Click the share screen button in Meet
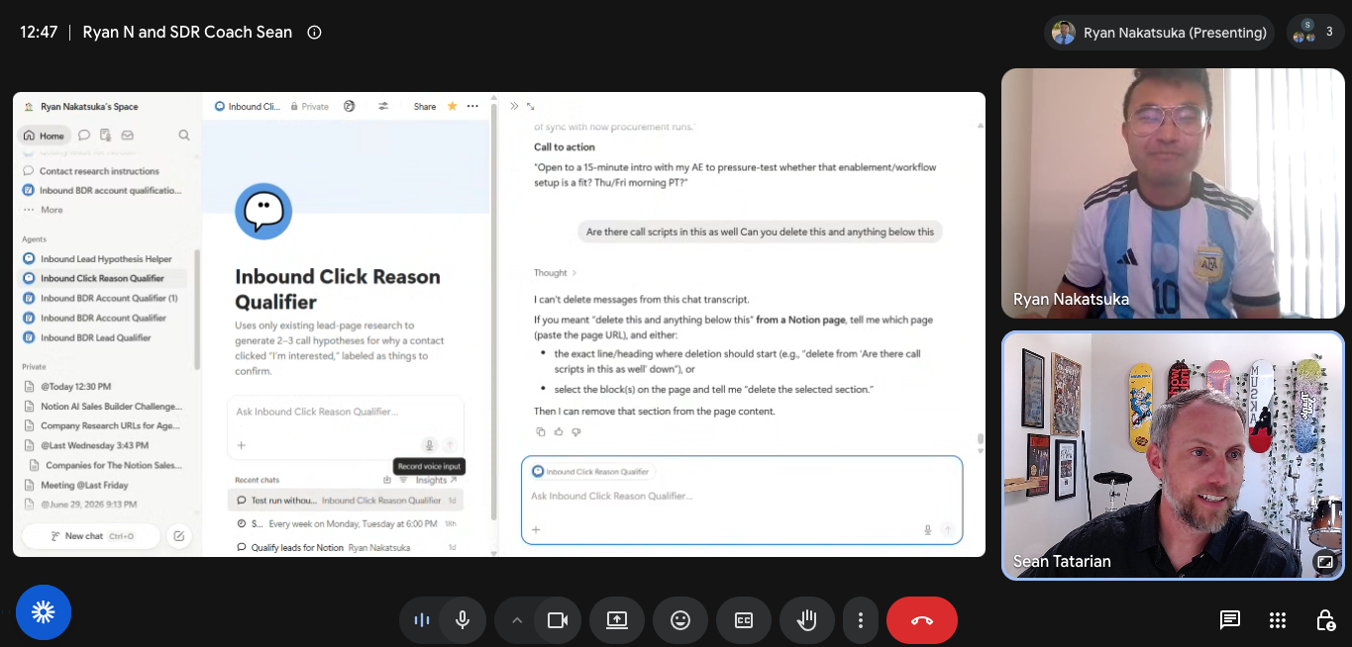The image size is (1352, 647). [617, 620]
